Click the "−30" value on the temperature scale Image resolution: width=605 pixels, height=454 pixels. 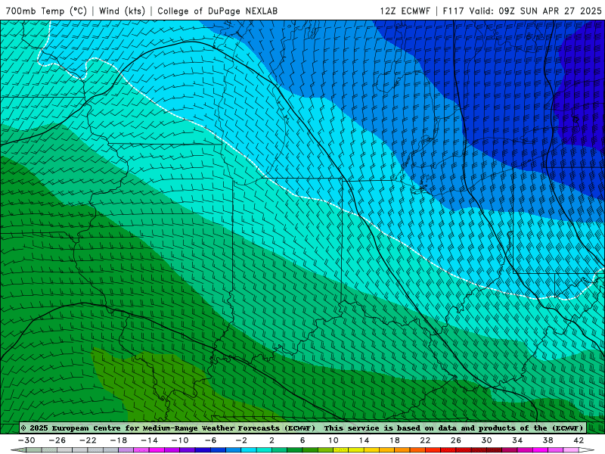pyautogui.click(x=26, y=440)
